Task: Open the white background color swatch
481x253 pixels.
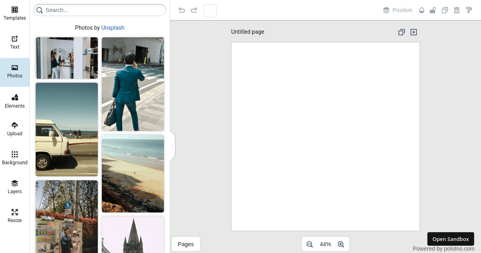Action: (210, 11)
